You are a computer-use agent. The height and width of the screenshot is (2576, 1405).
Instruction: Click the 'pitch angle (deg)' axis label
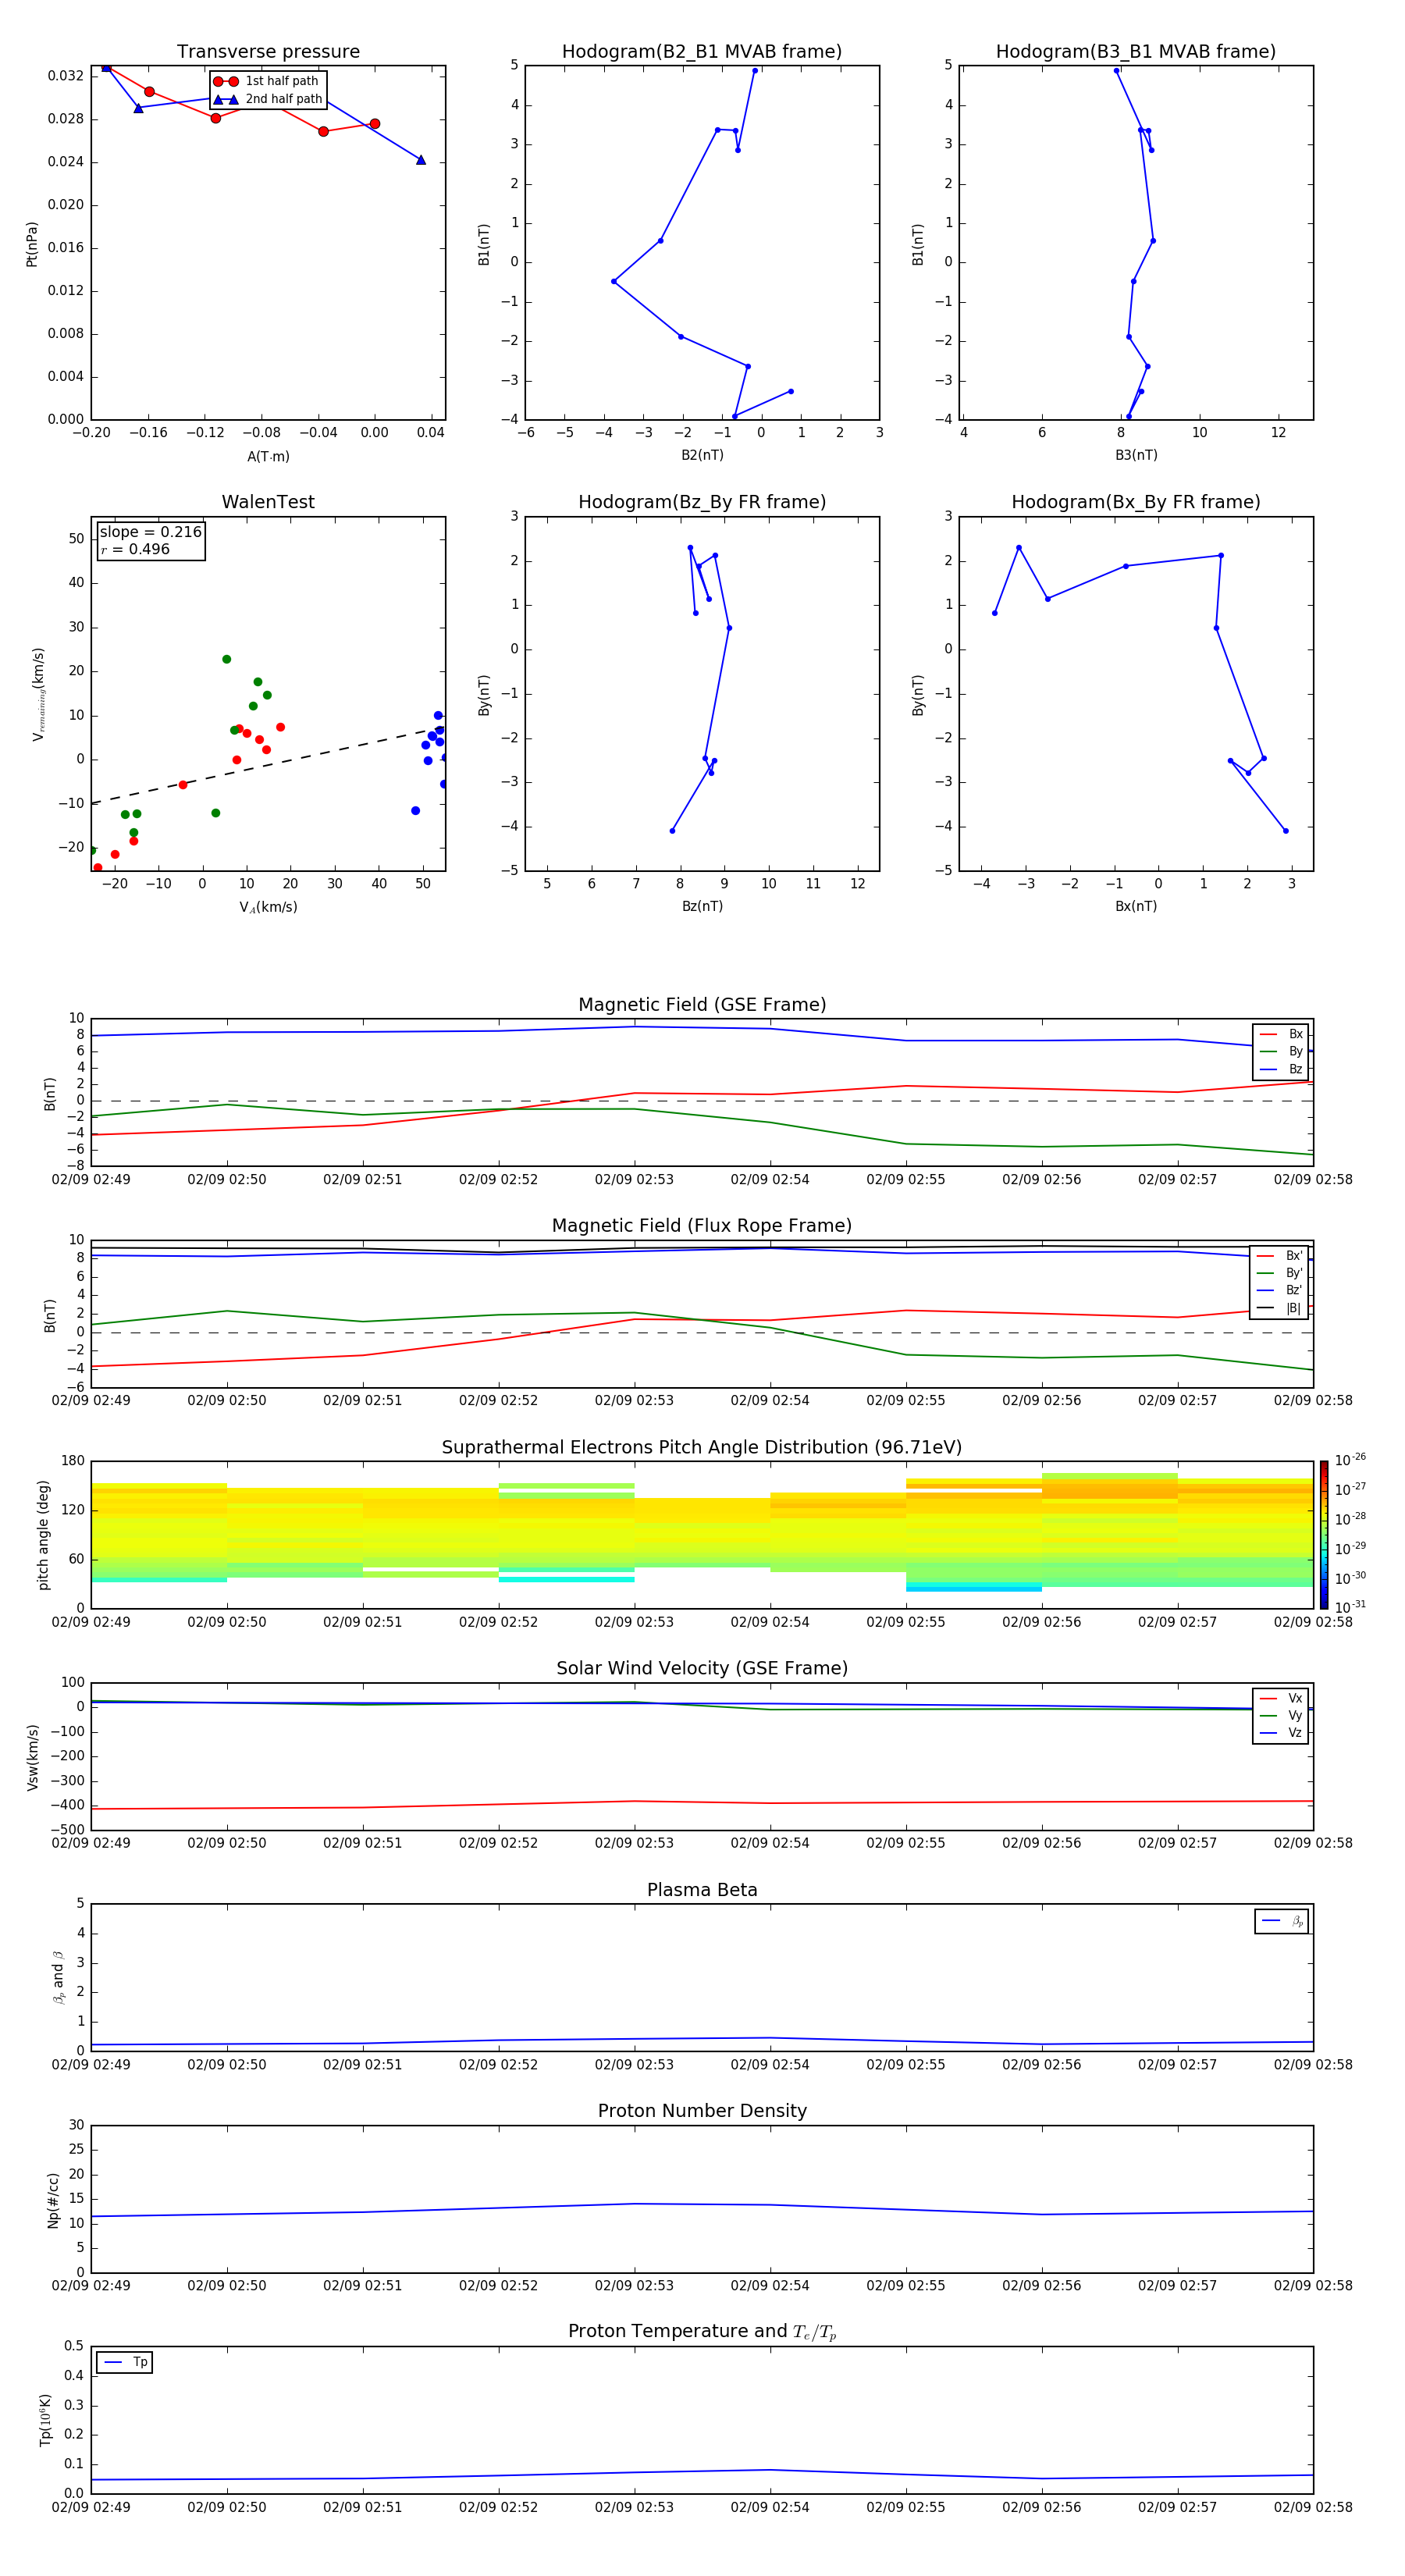pyautogui.click(x=43, y=1535)
